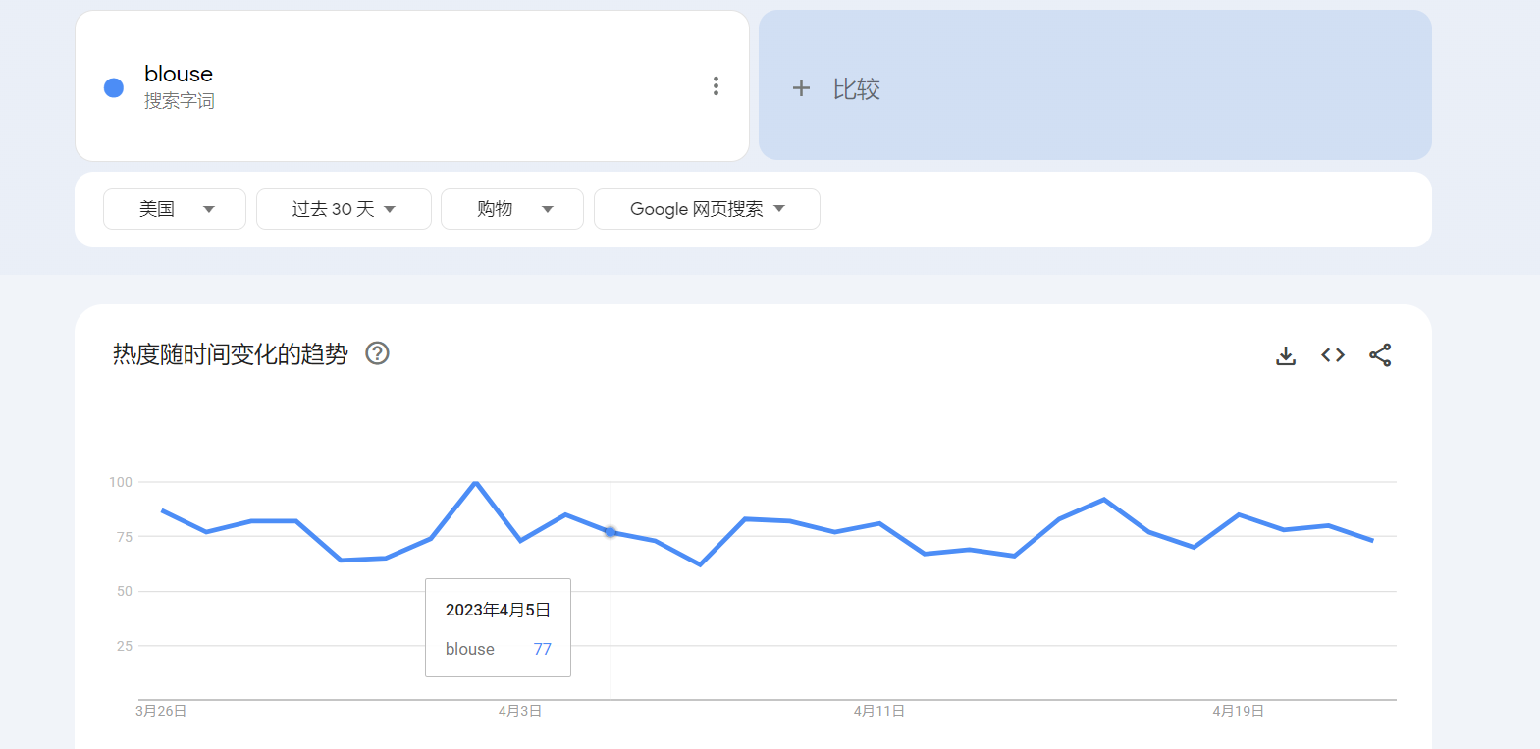Open the three-dot menu for blouse term
The image size is (1540, 749).
pyautogui.click(x=716, y=86)
